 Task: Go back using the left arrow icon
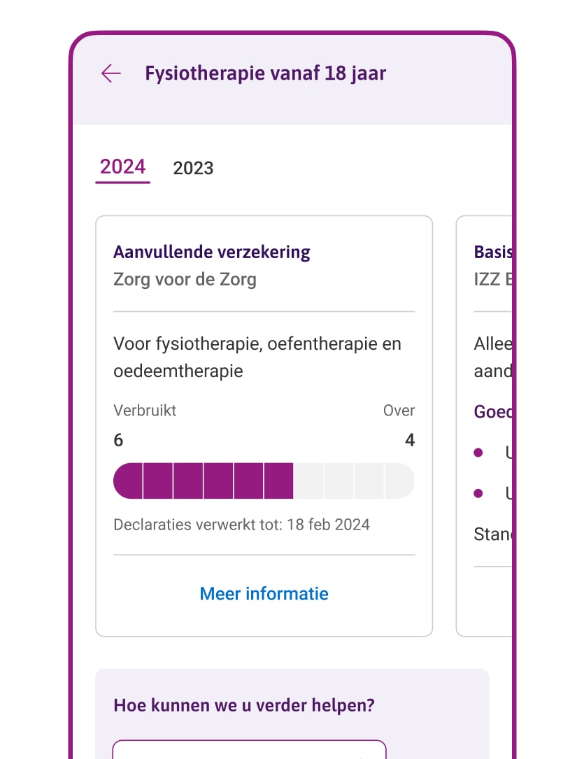pyautogui.click(x=111, y=73)
